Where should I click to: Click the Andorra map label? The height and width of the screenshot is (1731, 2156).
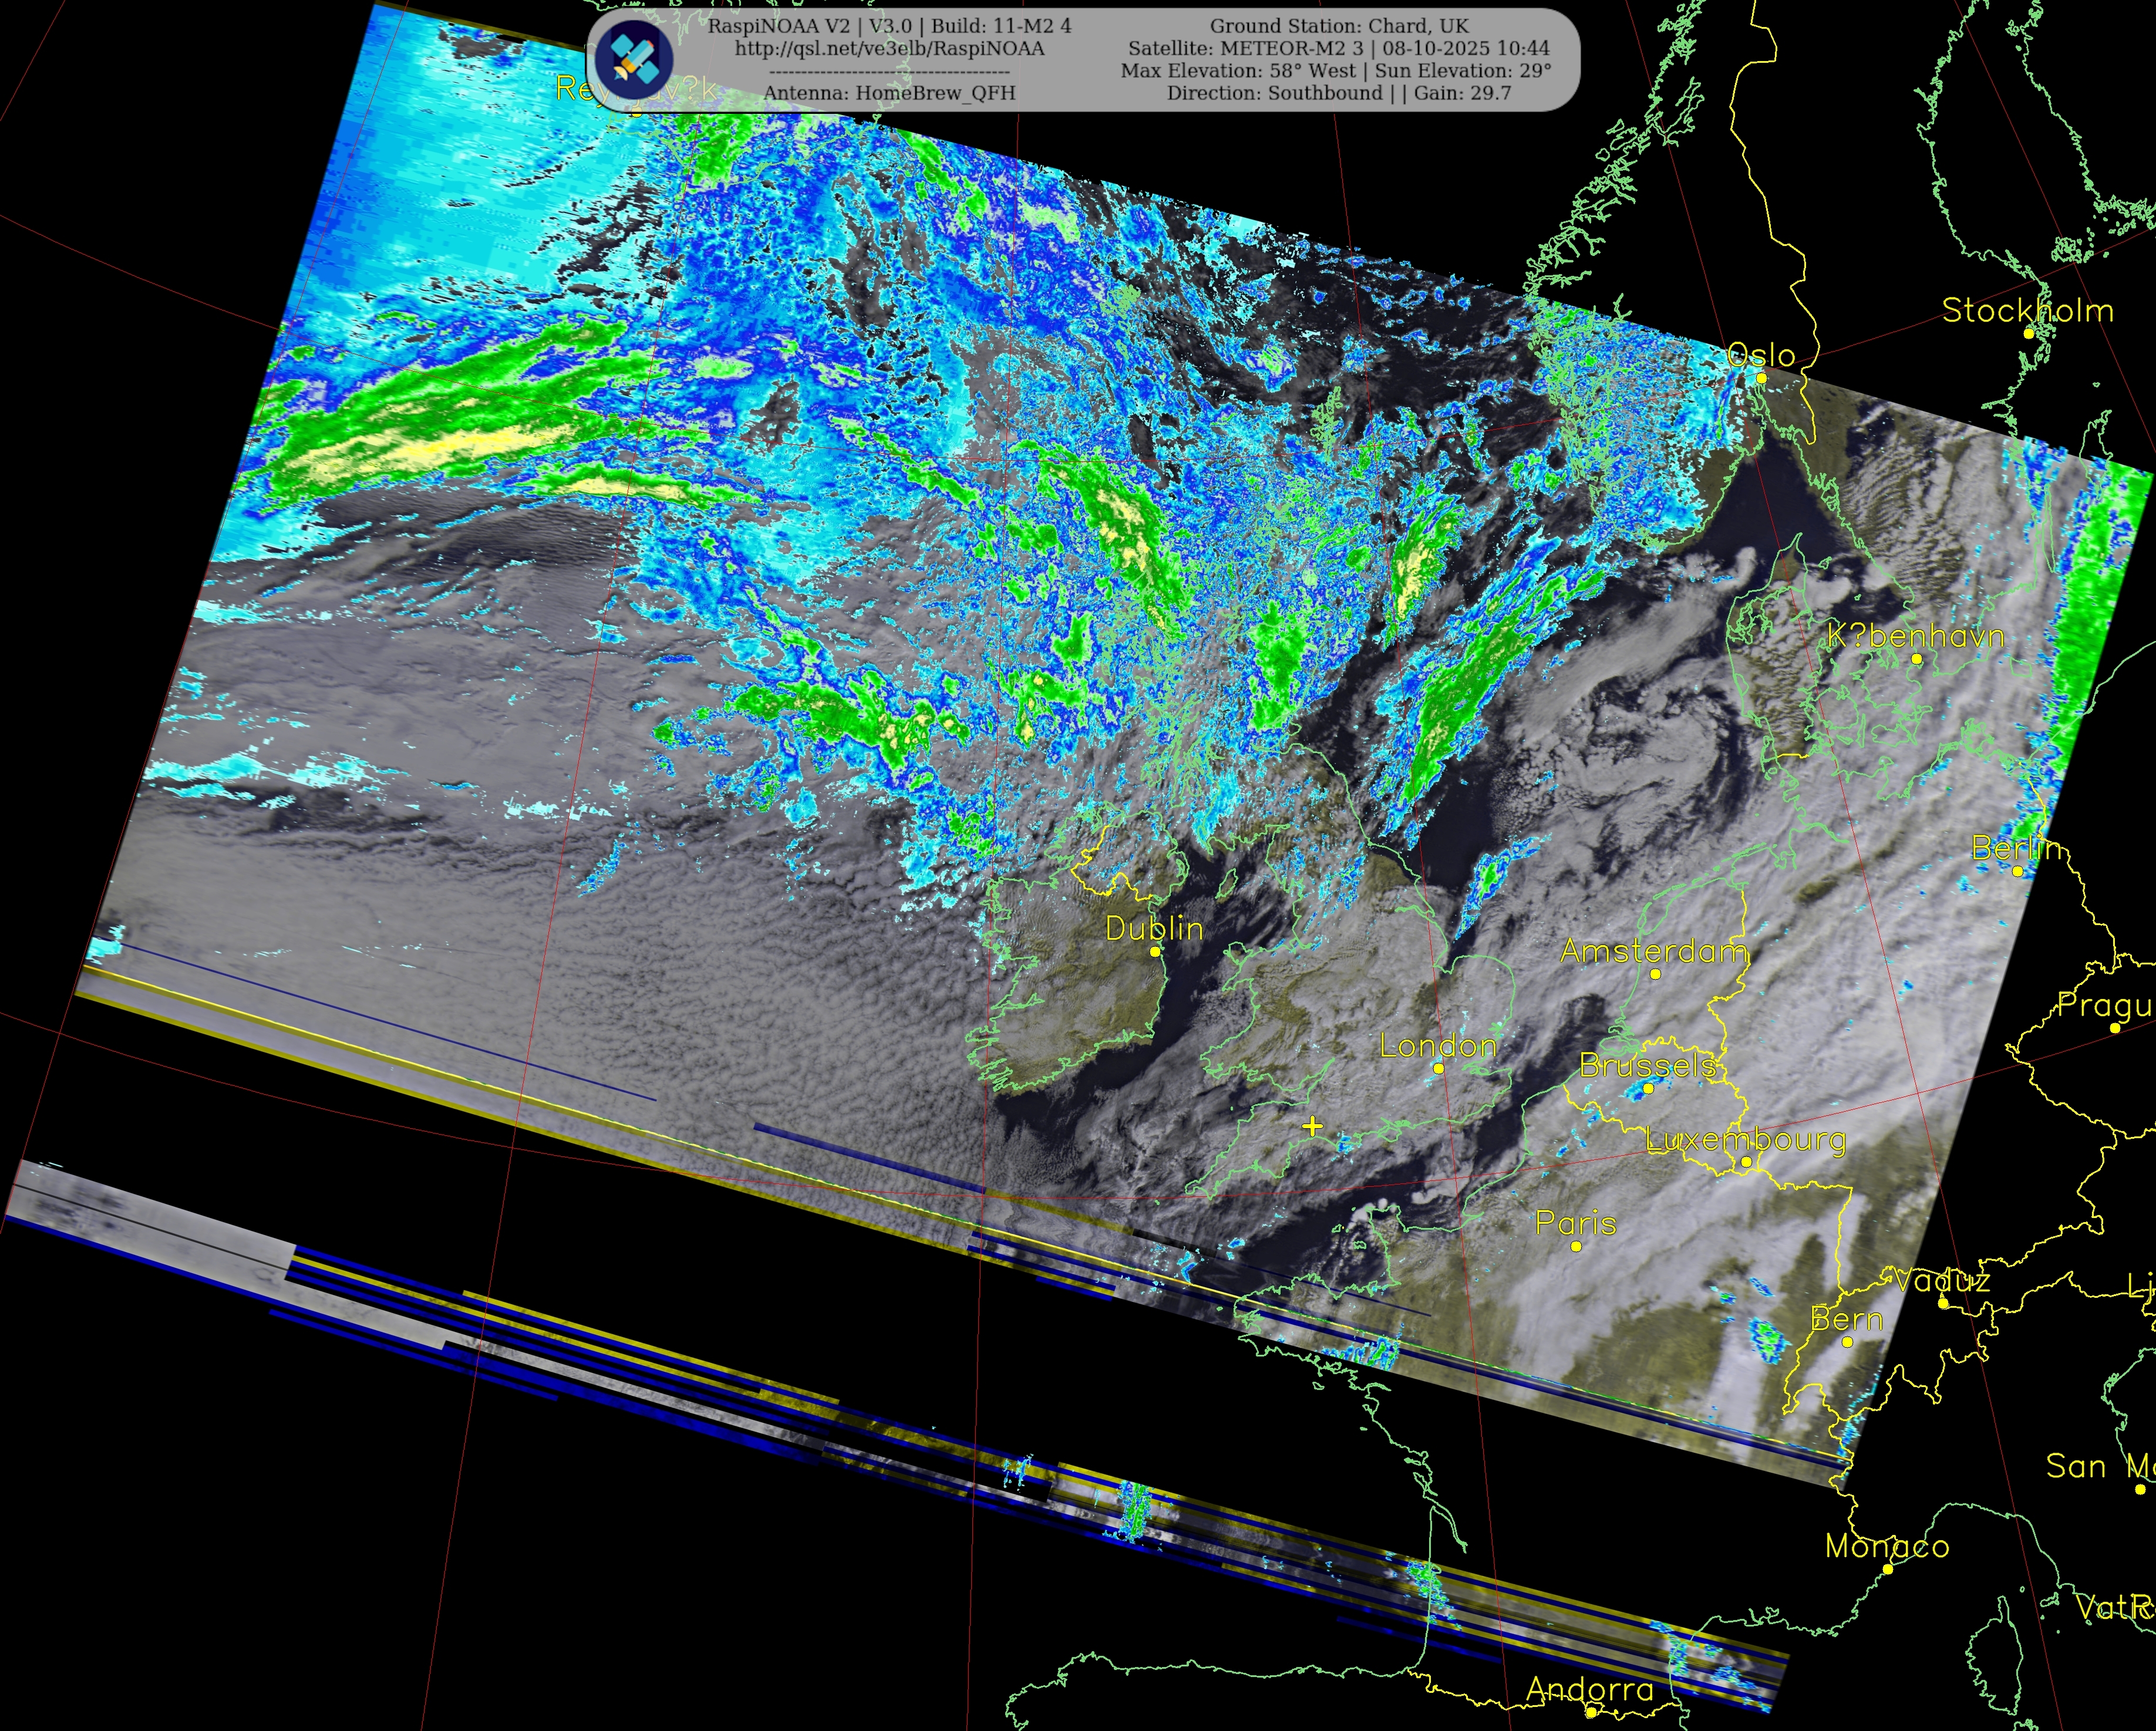coord(1589,1689)
